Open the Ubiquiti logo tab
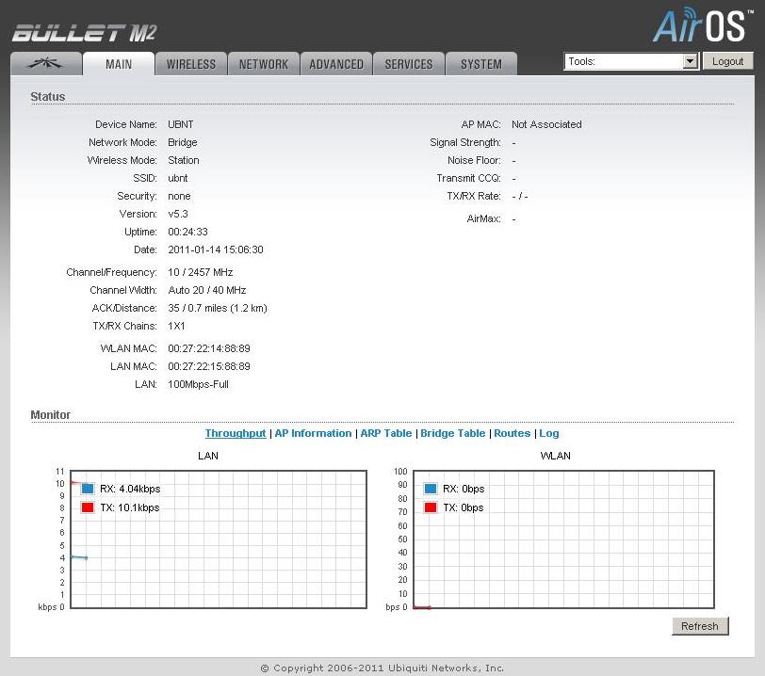This screenshot has width=765, height=676. click(x=46, y=63)
